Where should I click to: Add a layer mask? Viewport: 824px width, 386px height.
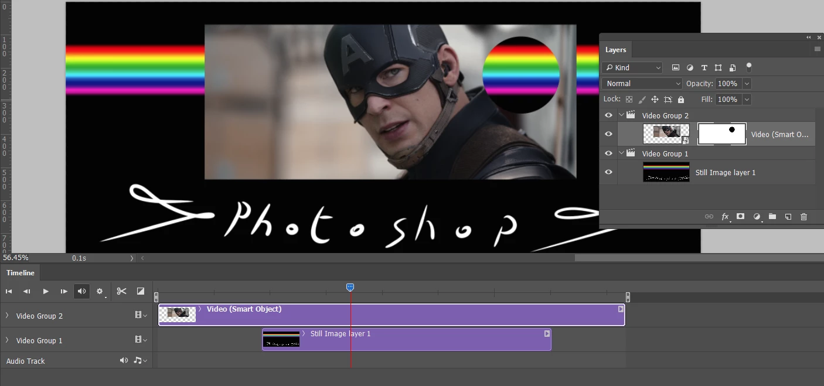741,217
